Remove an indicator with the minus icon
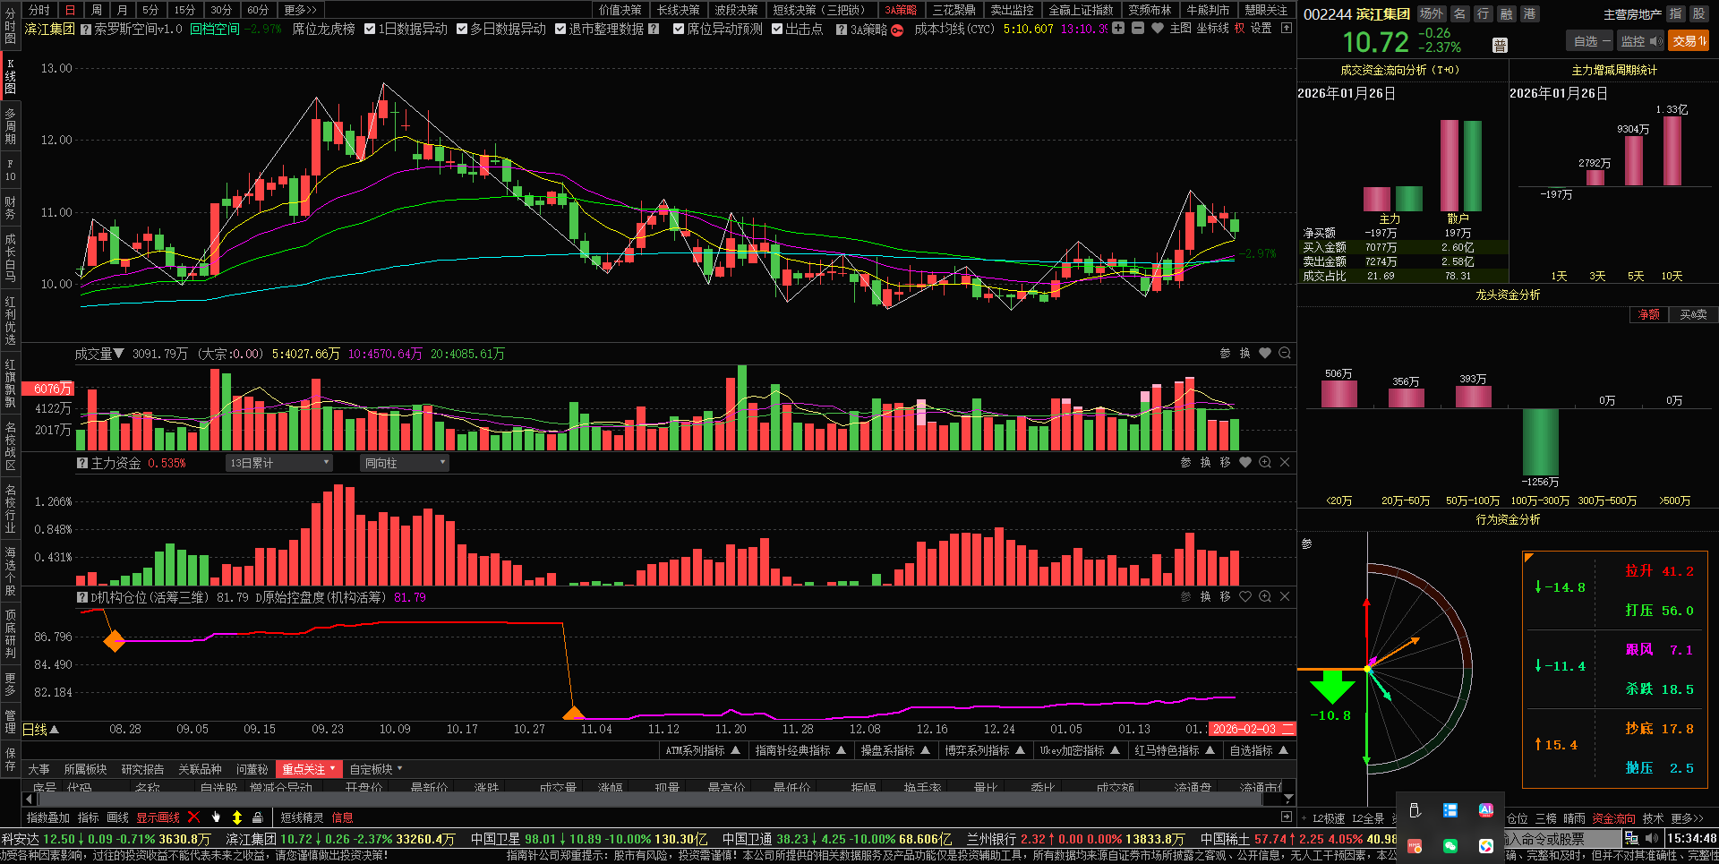This screenshot has height=864, width=1719. point(1138,29)
